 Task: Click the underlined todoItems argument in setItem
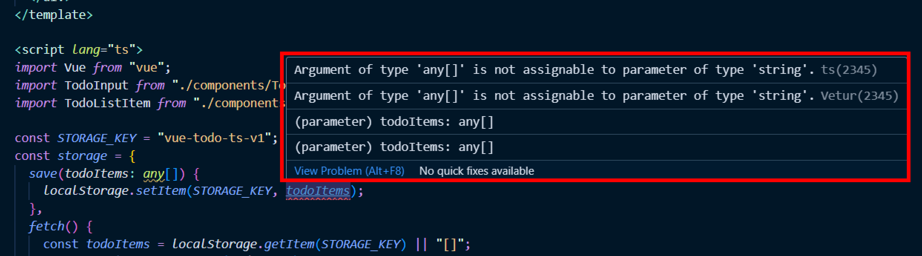(318, 191)
